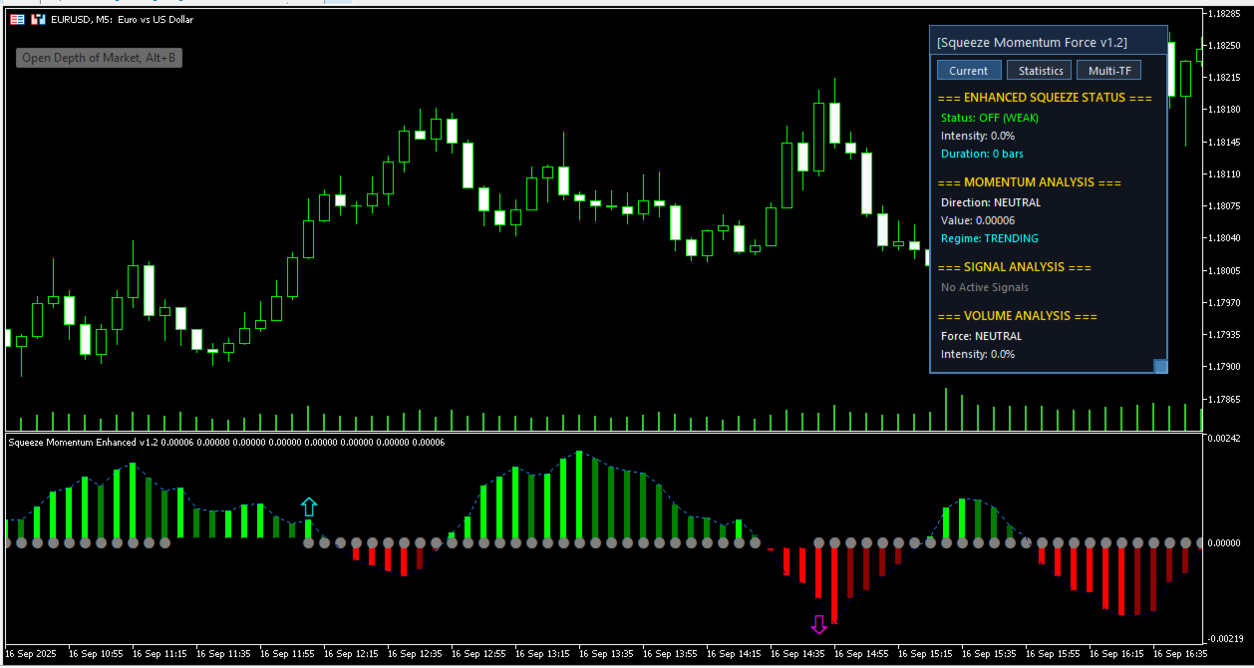This screenshot has width=1254, height=668.
Task: Switch to the Current tab
Action: click(968, 71)
